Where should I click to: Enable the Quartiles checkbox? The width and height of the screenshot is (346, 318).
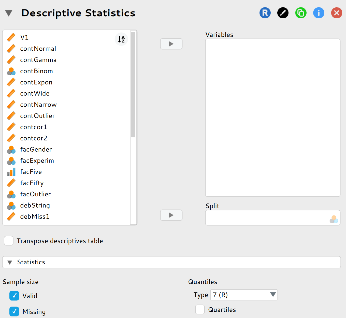coord(200,310)
